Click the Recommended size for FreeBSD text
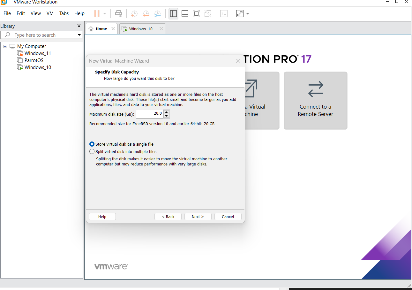Viewport: 412px width, 290px height. (152, 124)
